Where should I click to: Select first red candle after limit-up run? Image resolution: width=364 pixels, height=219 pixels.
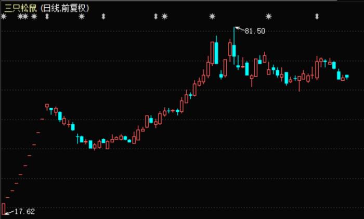coord(47,106)
